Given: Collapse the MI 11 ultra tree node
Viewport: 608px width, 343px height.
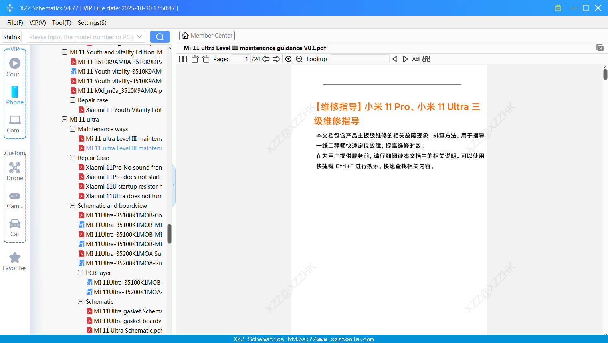Looking at the screenshot, I should point(65,119).
